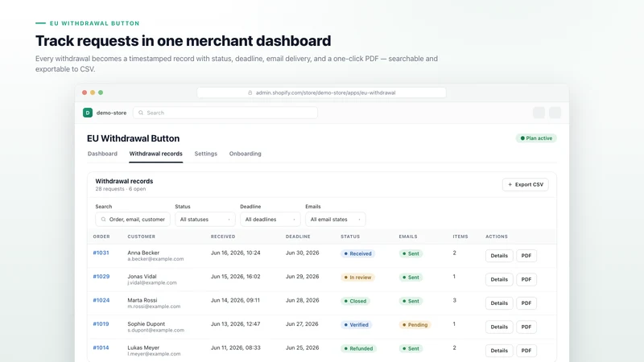Click the Sent badge in Anna Becker's row
Image resolution: width=644 pixels, height=362 pixels.
[x=411, y=253]
